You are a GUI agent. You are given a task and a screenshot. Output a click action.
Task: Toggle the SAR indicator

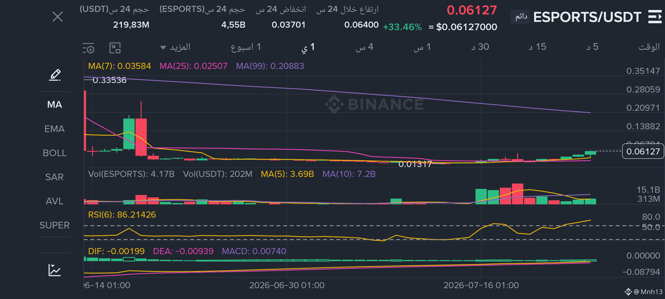pyautogui.click(x=55, y=177)
